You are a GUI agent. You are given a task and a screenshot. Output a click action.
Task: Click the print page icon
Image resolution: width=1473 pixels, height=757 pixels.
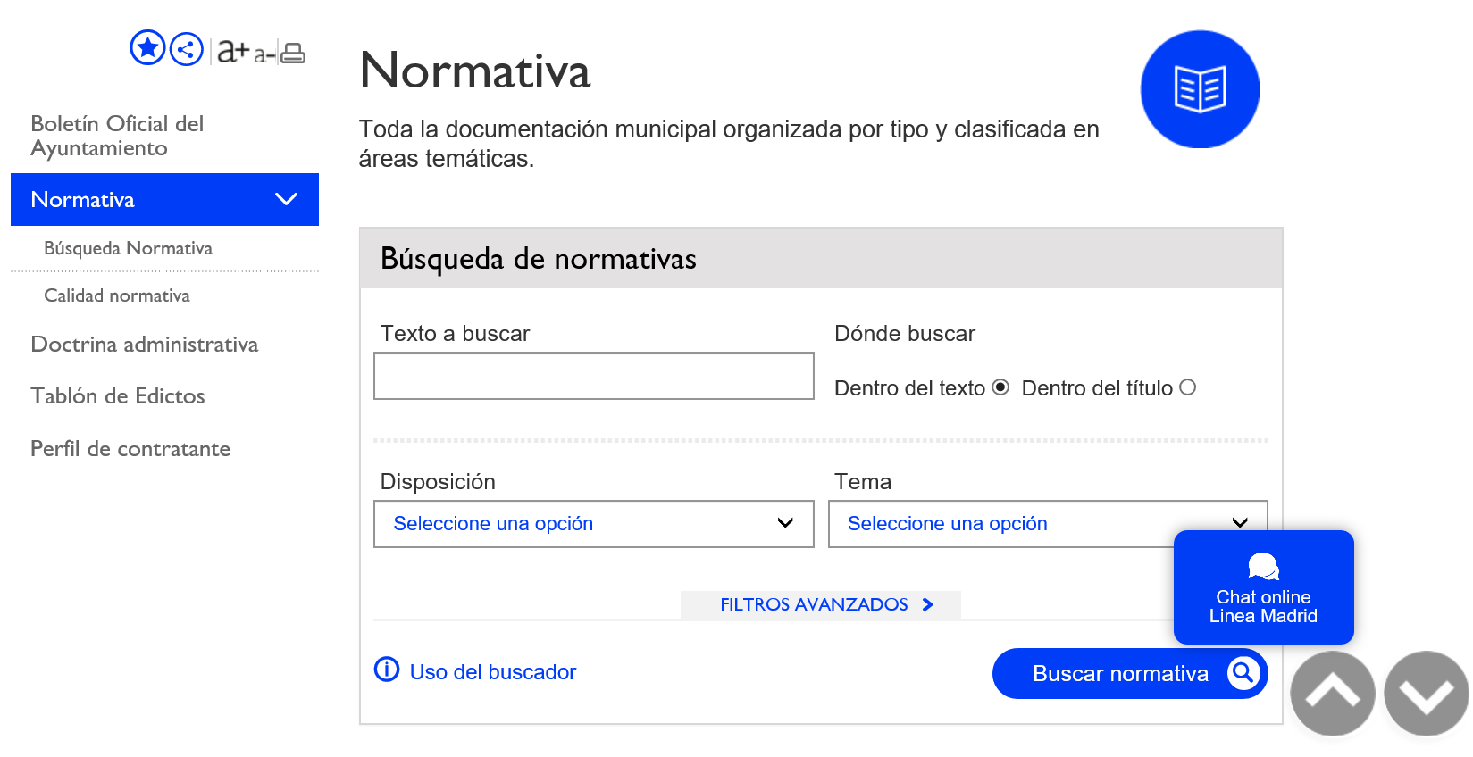[x=293, y=54]
